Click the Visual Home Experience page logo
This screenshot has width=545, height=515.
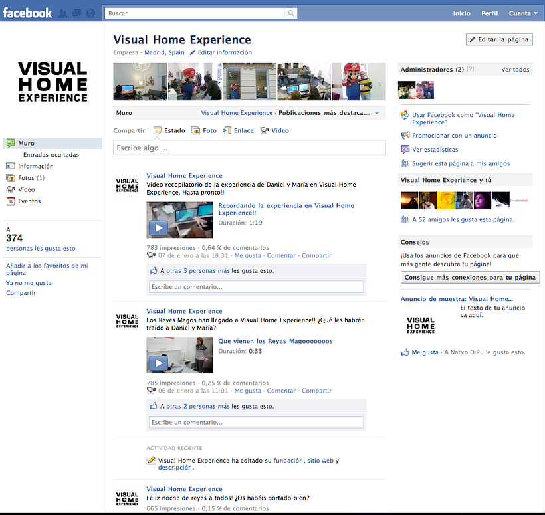point(53,82)
